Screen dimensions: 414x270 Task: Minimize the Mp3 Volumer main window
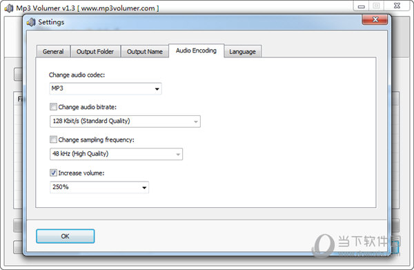(x=362, y=6)
